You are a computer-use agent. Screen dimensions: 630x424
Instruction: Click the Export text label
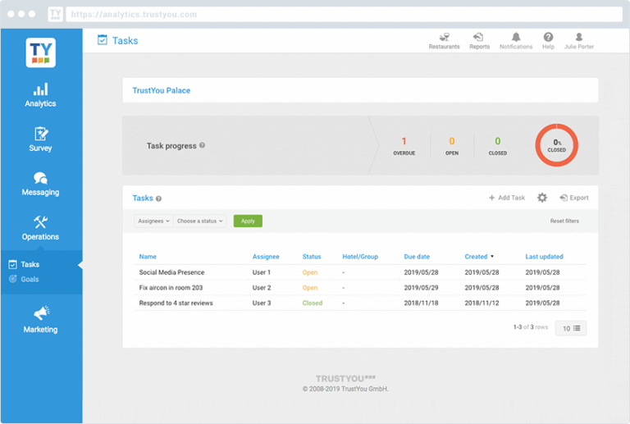tap(579, 198)
